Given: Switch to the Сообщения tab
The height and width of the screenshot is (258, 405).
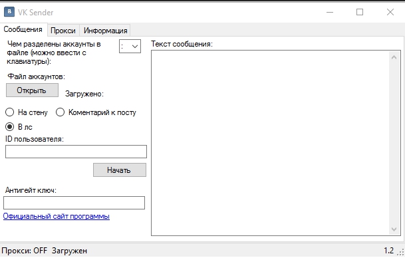Looking at the screenshot, I should [x=23, y=29].
